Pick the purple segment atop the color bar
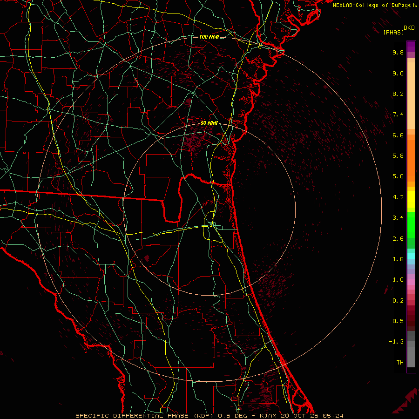This screenshot has height=419, width=419. 411,47
